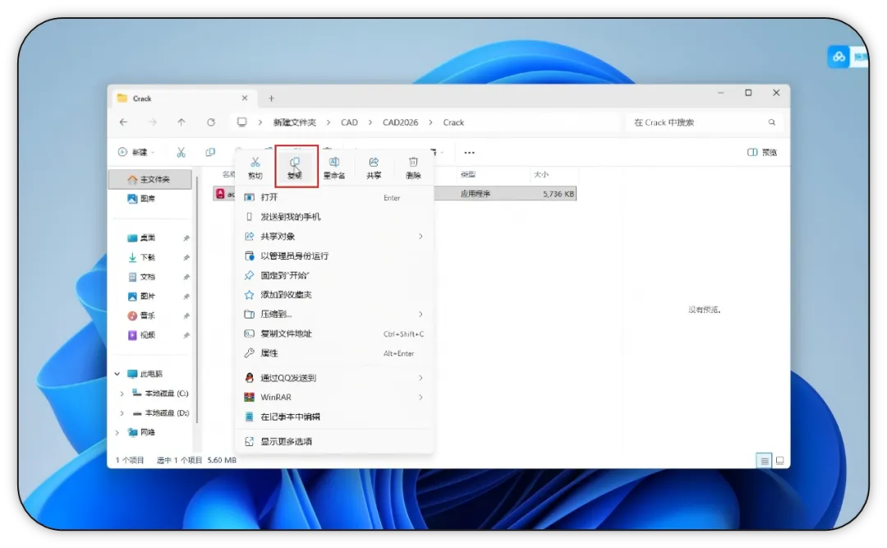Choose 添加到收藏夹 from context menu

point(334,294)
